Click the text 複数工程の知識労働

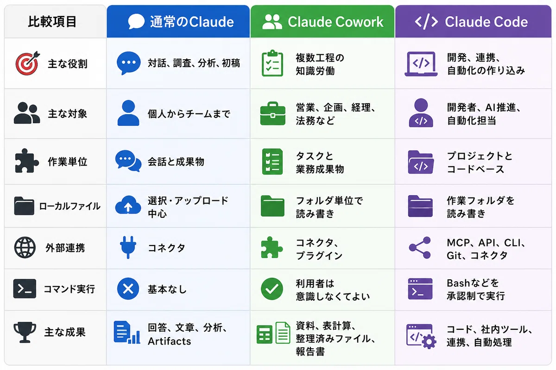click(x=320, y=64)
